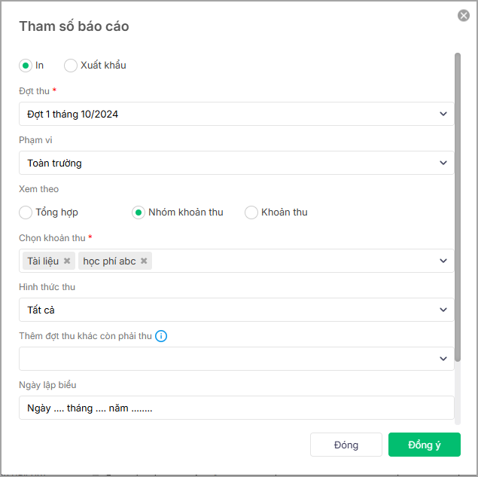Select the Khoản thu radio button
Image resolution: width=478 pixels, height=477 pixels.
(251, 213)
